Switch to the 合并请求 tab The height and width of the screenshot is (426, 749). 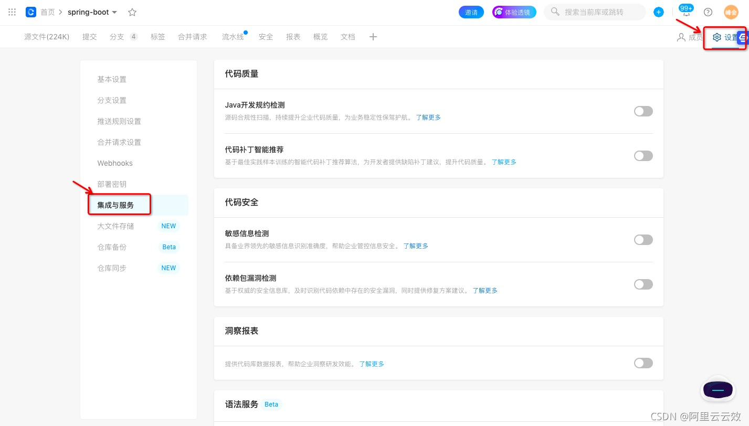point(192,37)
